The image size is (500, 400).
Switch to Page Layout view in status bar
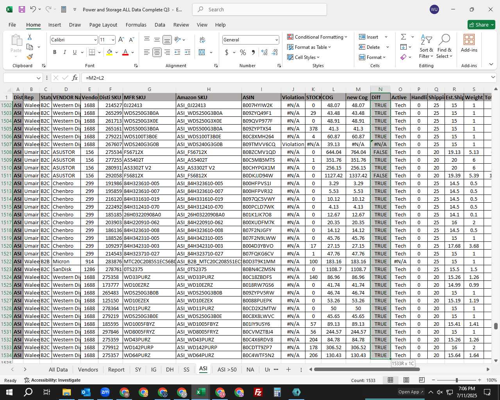tap(406, 380)
